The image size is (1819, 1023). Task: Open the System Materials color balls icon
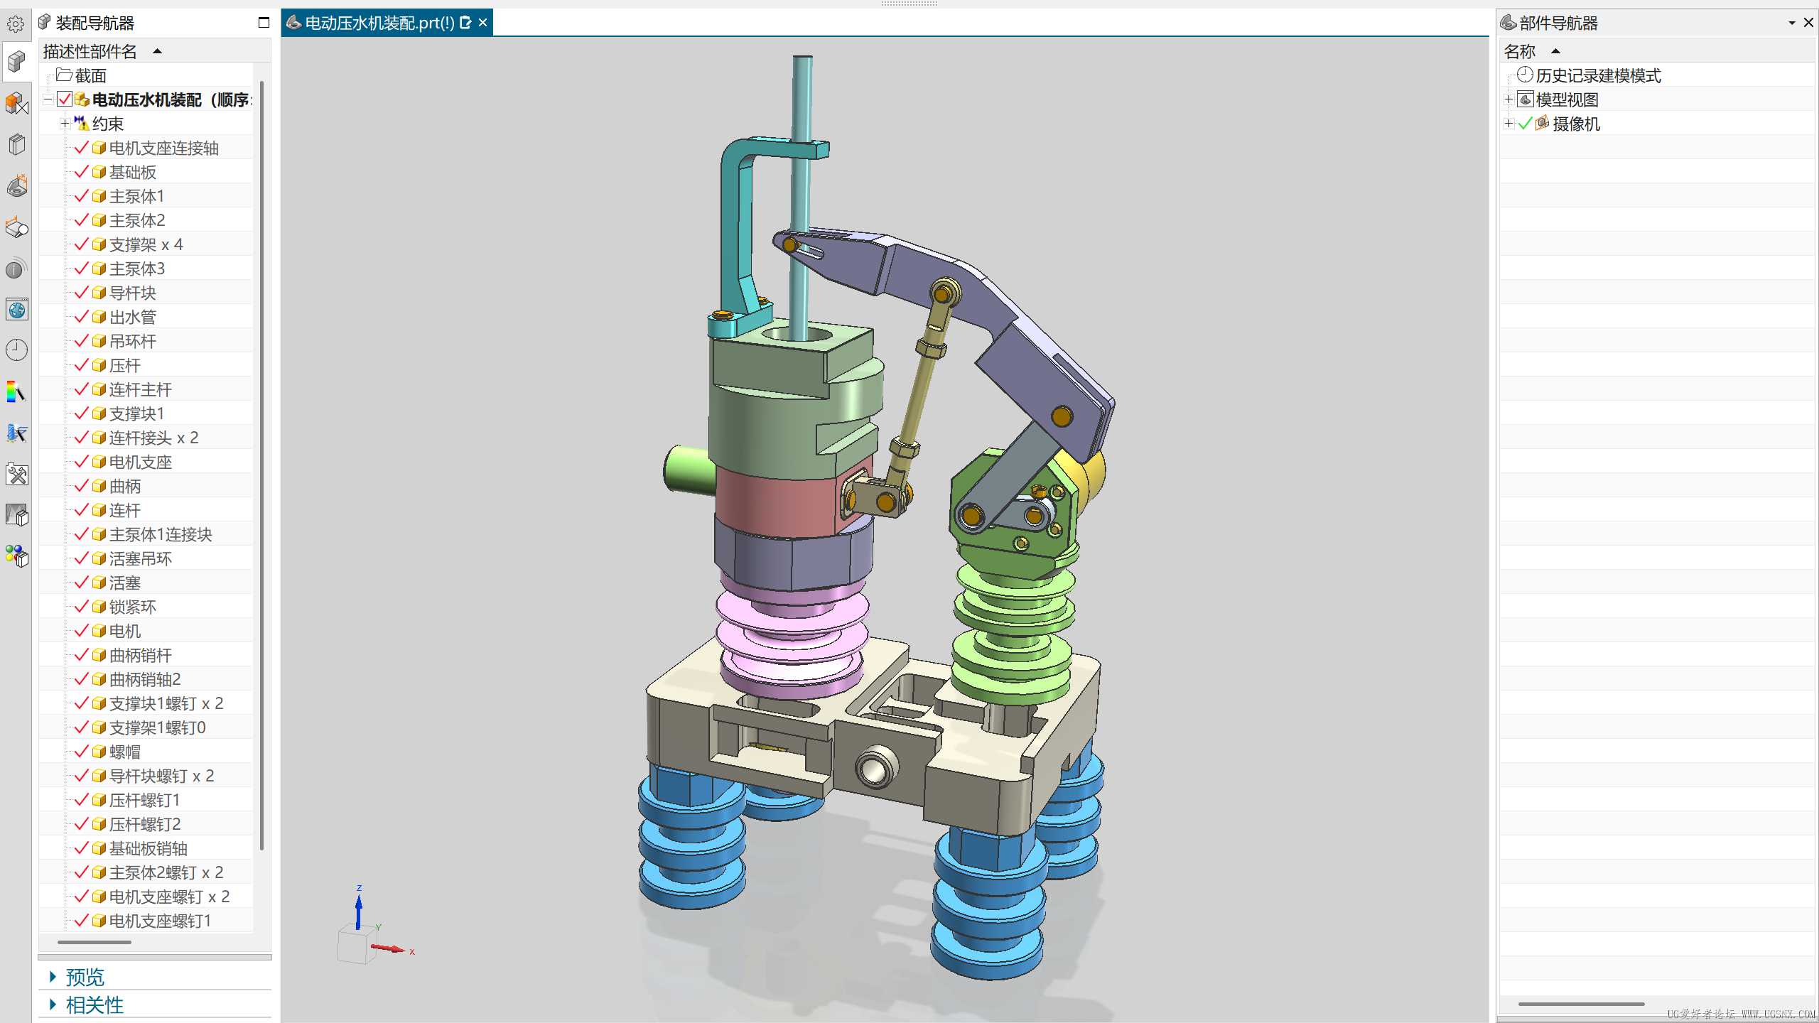[x=16, y=556]
